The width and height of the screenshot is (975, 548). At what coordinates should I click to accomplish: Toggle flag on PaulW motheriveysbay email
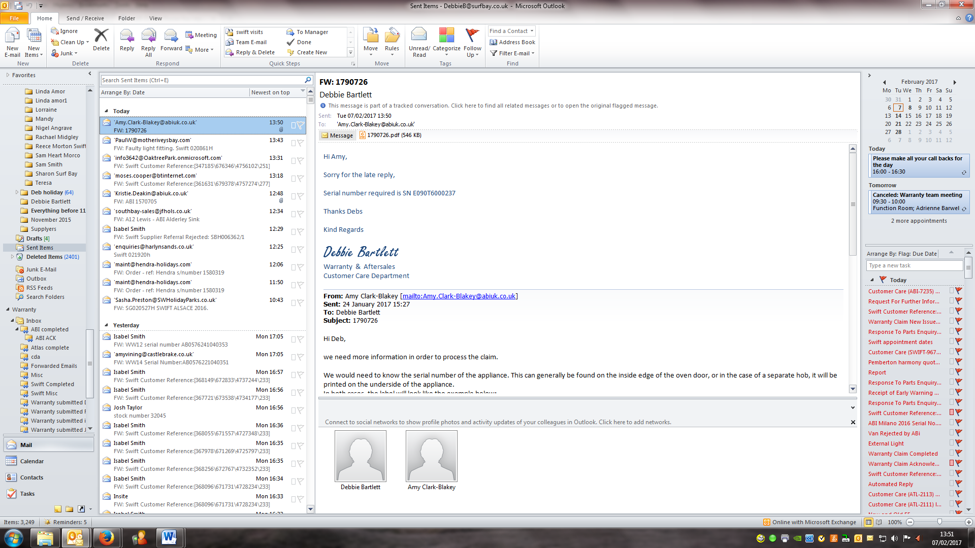[301, 143]
